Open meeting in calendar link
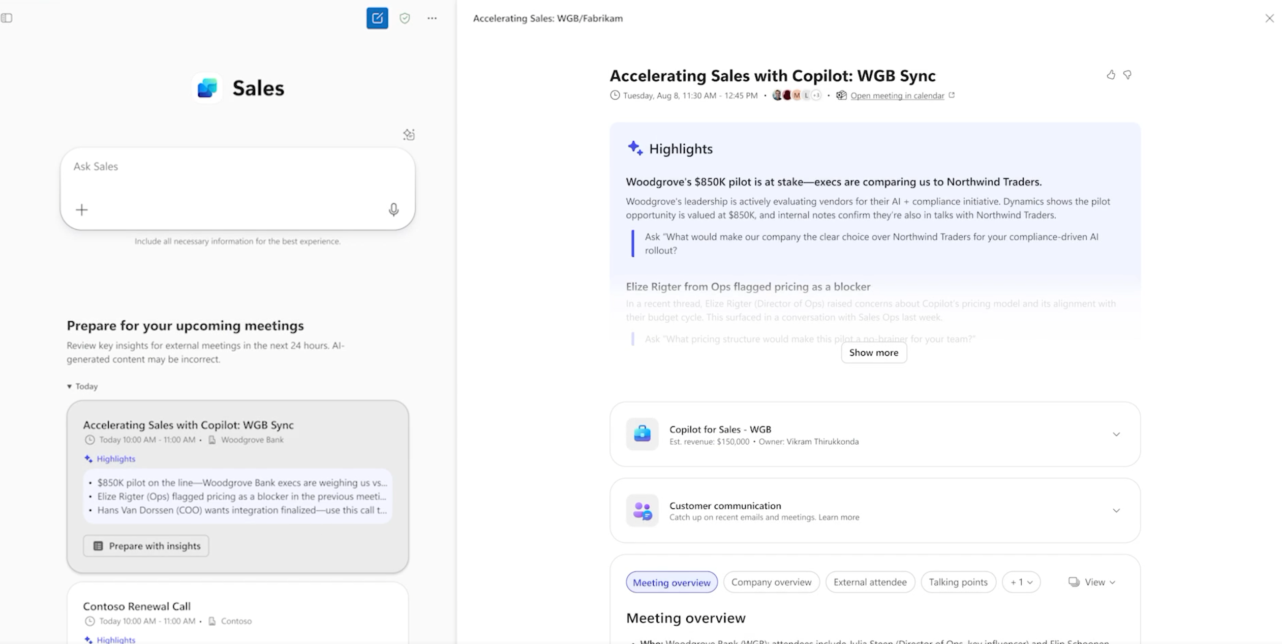 coord(897,96)
